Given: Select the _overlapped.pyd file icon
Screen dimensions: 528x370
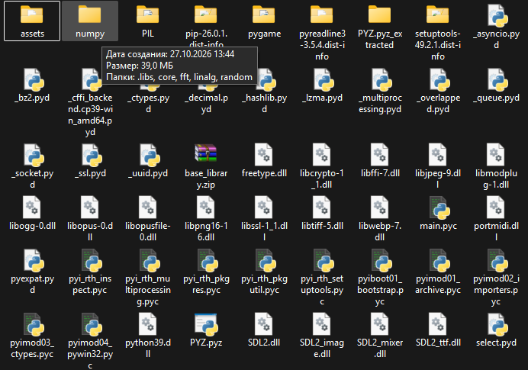Looking at the screenshot, I should coord(439,80).
